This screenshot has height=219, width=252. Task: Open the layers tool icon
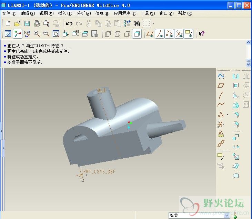(85, 34)
